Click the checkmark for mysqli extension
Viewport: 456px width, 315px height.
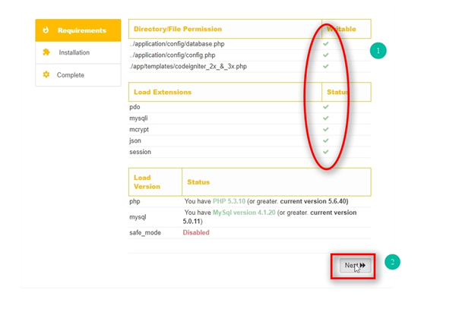coord(326,118)
